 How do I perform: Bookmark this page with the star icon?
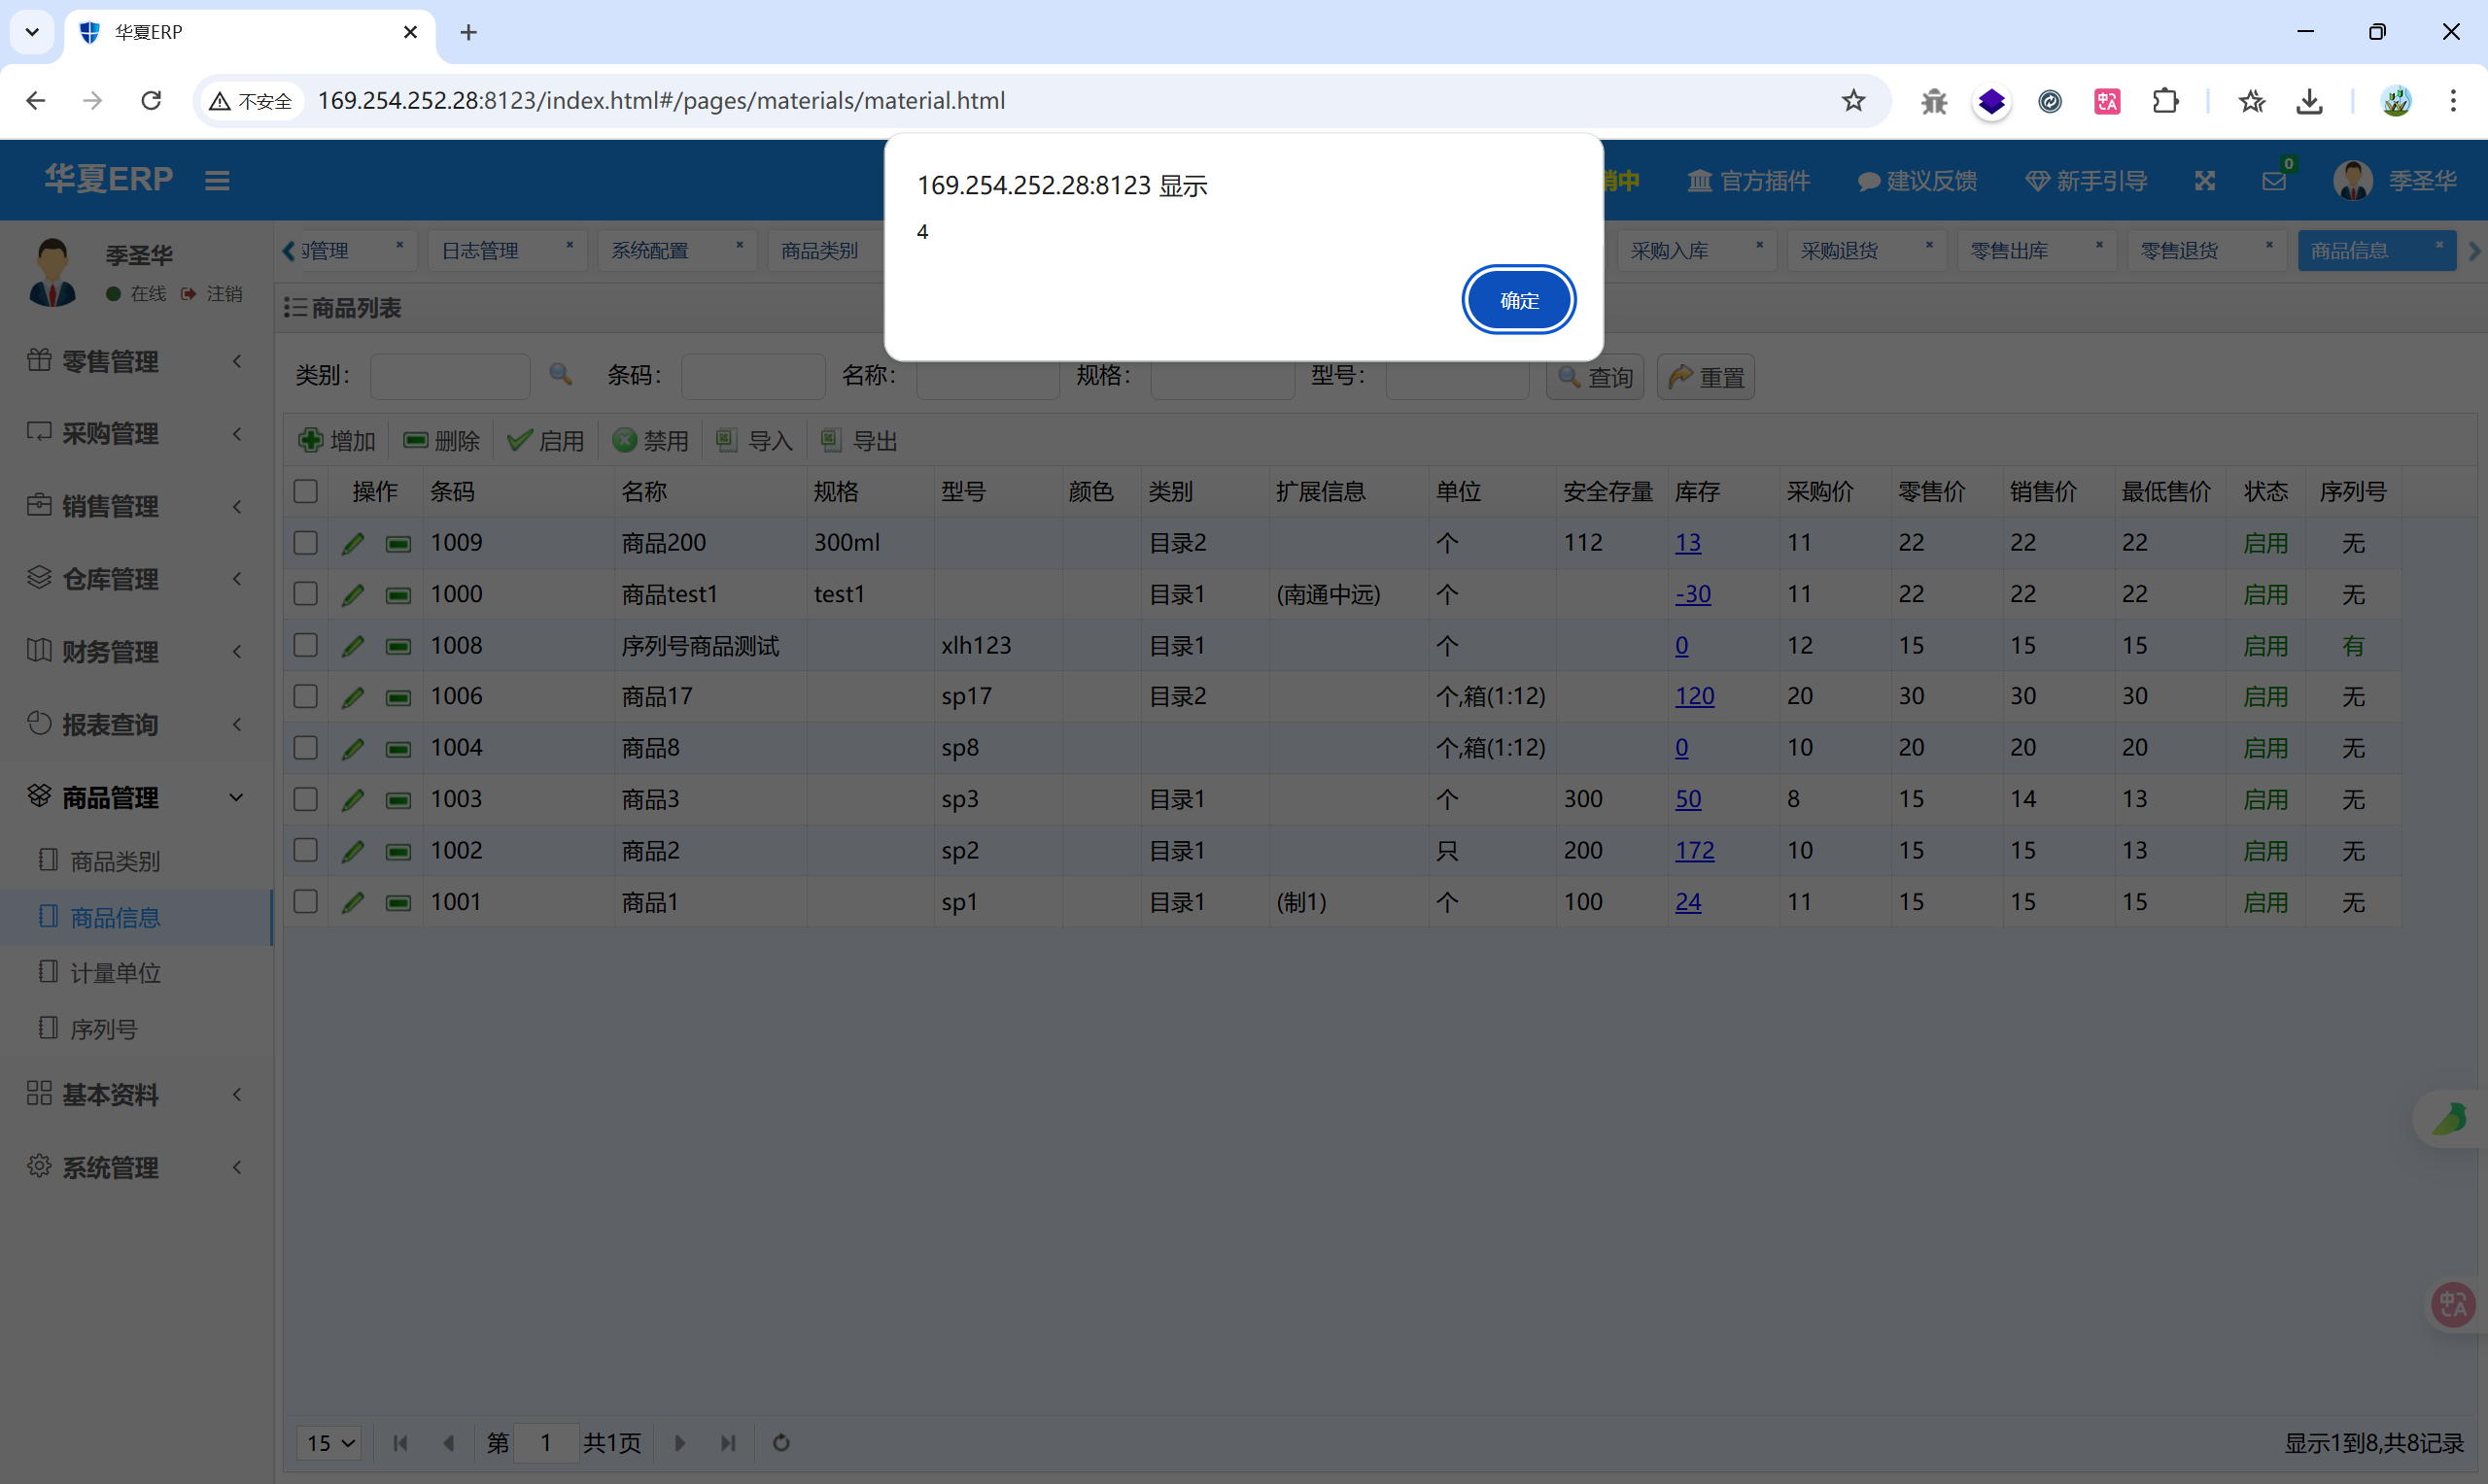tap(1852, 101)
